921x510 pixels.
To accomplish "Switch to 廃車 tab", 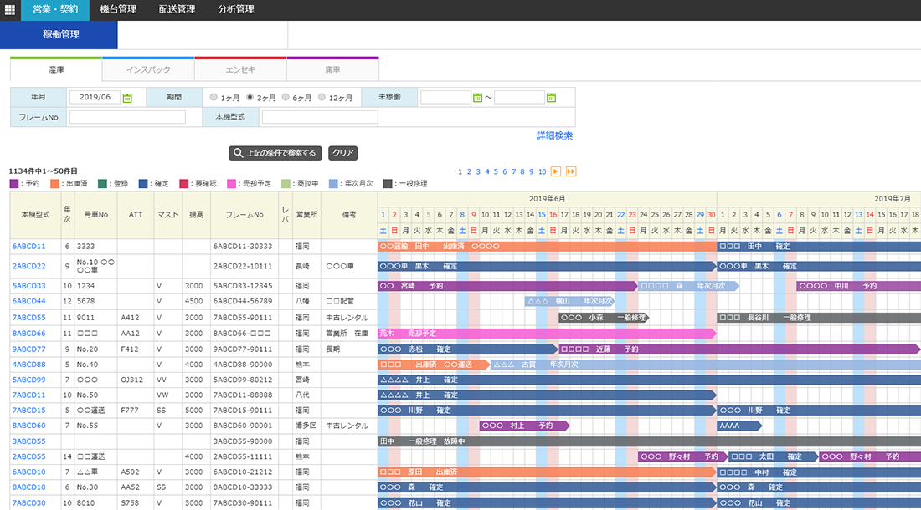I will pyautogui.click(x=332, y=69).
